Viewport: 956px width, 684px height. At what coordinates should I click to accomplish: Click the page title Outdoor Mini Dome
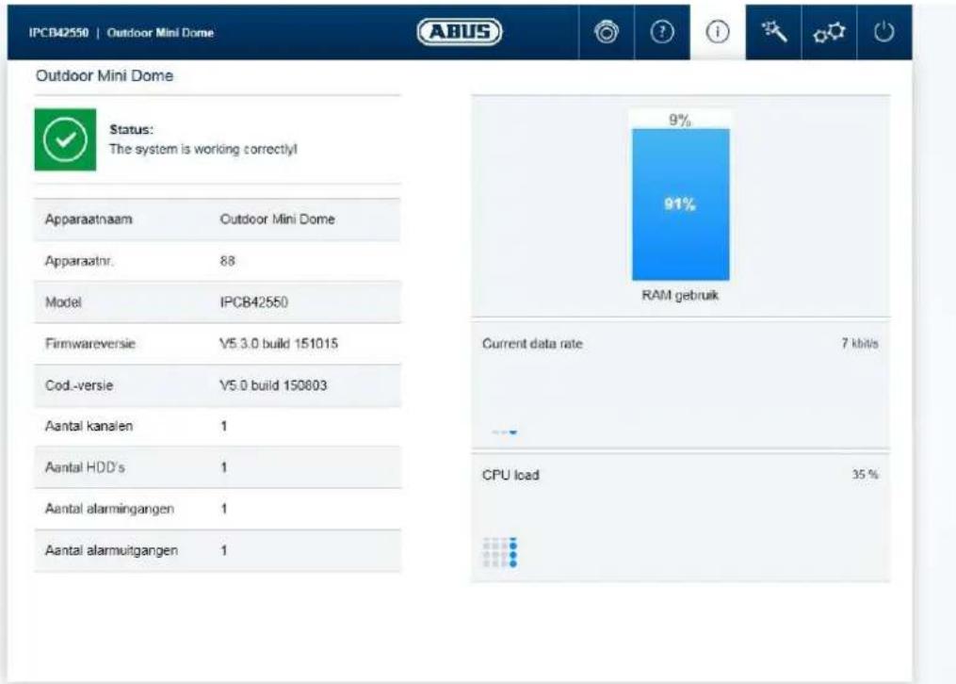[105, 75]
